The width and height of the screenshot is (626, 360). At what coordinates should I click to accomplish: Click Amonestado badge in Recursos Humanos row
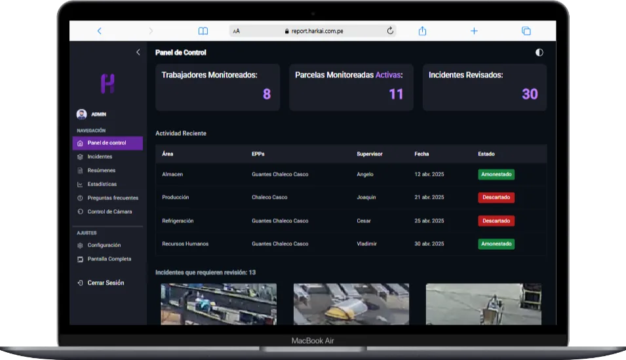496,244
